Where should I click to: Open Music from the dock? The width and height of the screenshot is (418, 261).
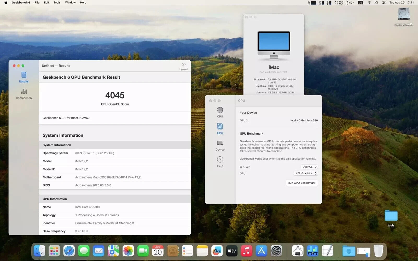247,251
